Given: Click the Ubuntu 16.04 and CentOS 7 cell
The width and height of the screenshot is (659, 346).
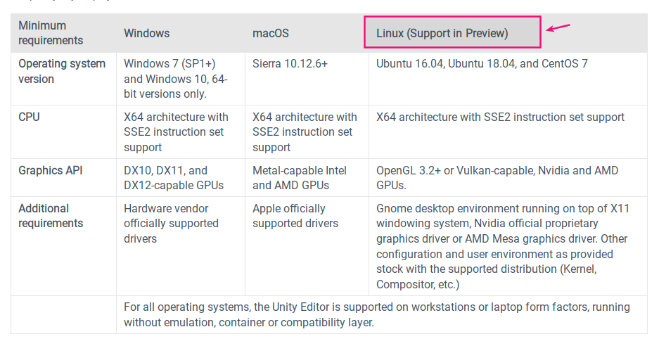Looking at the screenshot, I should click(482, 63).
